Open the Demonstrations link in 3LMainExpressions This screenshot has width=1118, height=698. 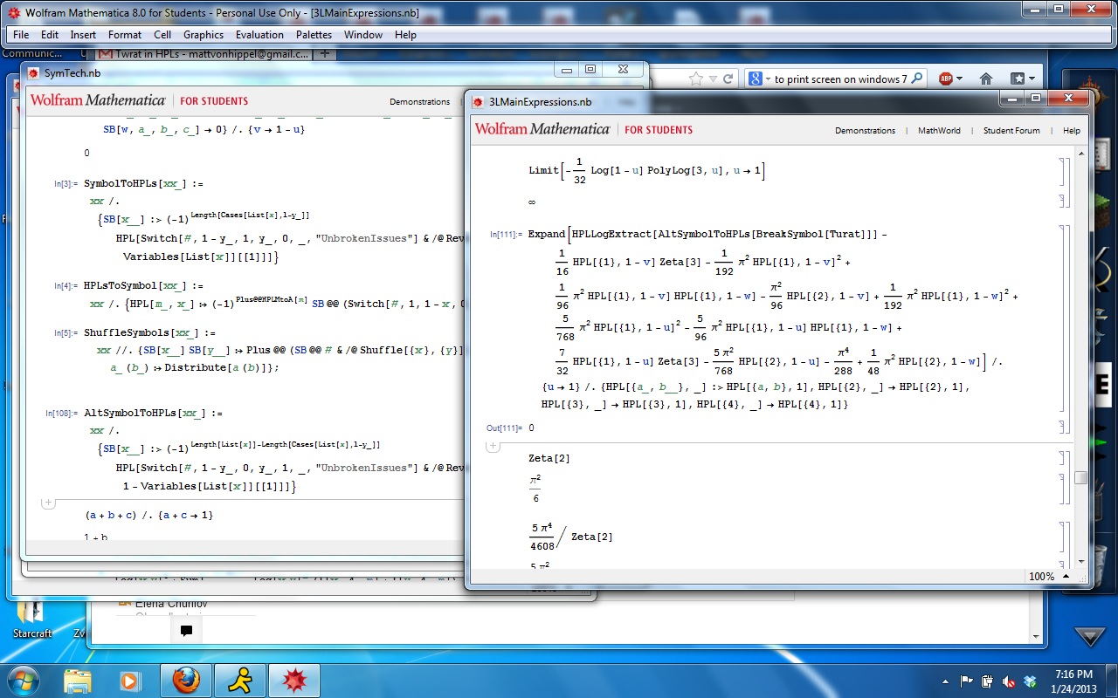865,130
